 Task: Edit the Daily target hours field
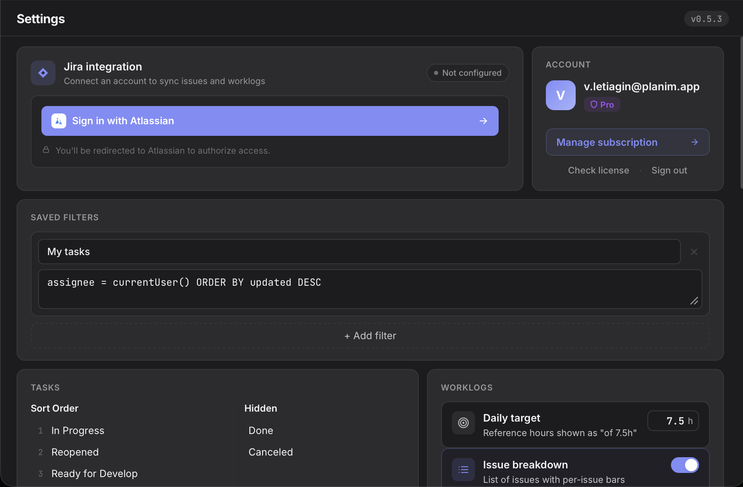click(x=673, y=421)
